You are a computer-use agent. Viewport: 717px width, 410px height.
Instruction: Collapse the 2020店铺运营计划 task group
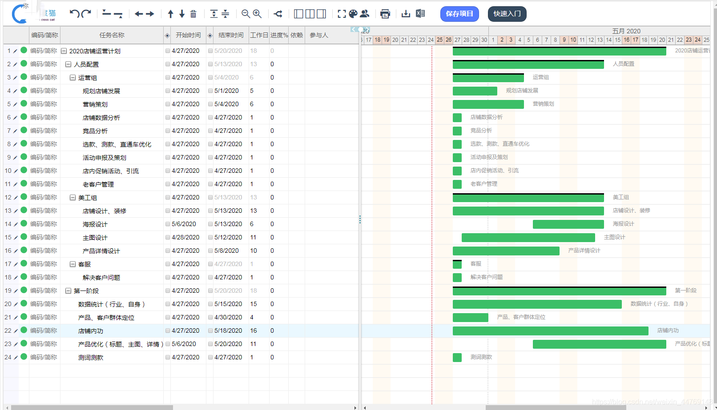(64, 51)
